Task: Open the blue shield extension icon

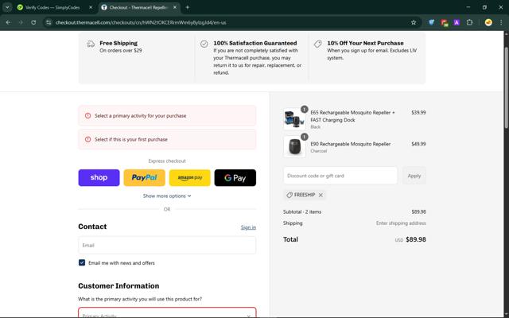Action: [431, 22]
